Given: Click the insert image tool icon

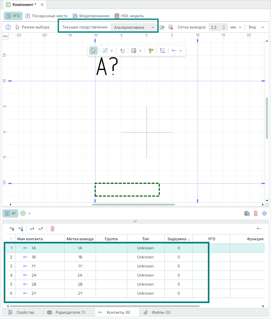Looking at the screenshot, I should coord(134,51).
